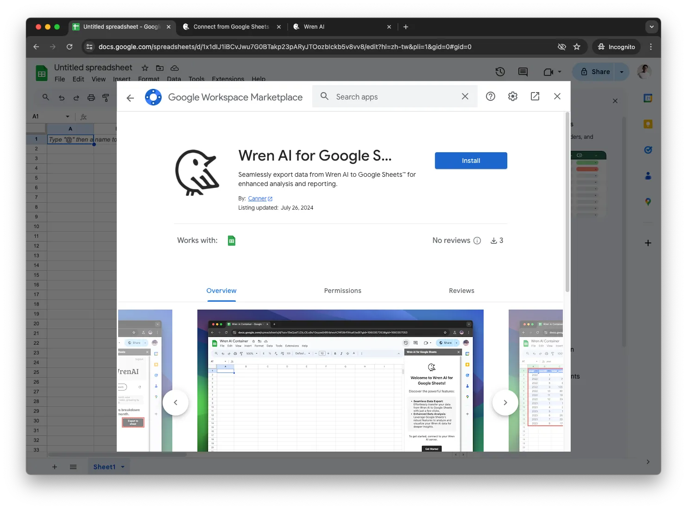Share the spreadsheet
Image resolution: width=687 pixels, height=509 pixels.
(x=595, y=72)
